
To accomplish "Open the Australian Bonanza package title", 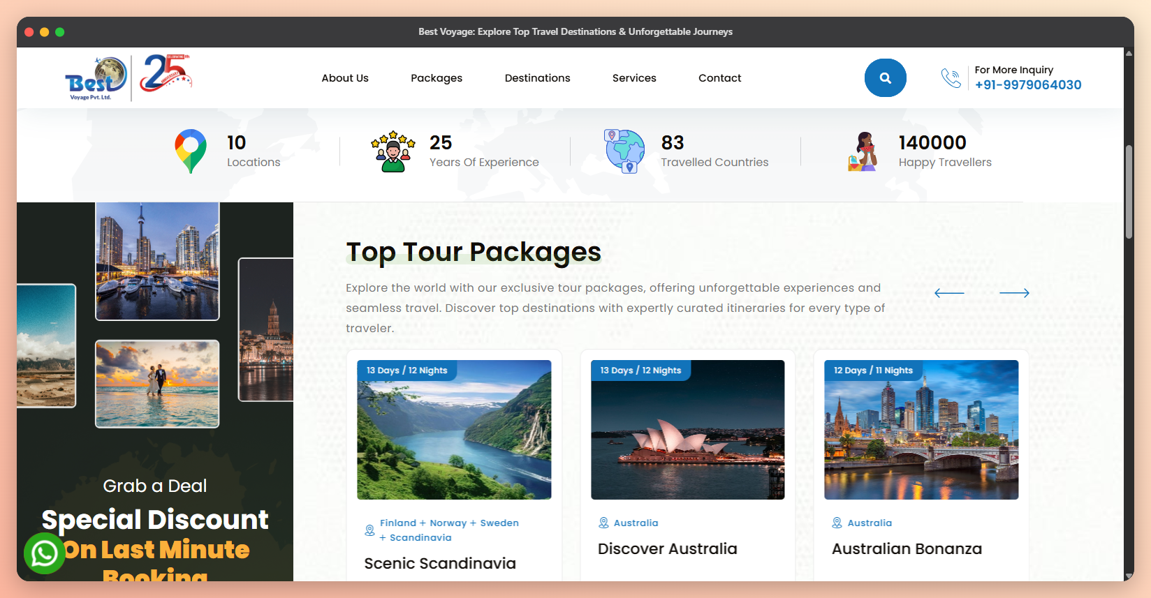I will (907, 548).
